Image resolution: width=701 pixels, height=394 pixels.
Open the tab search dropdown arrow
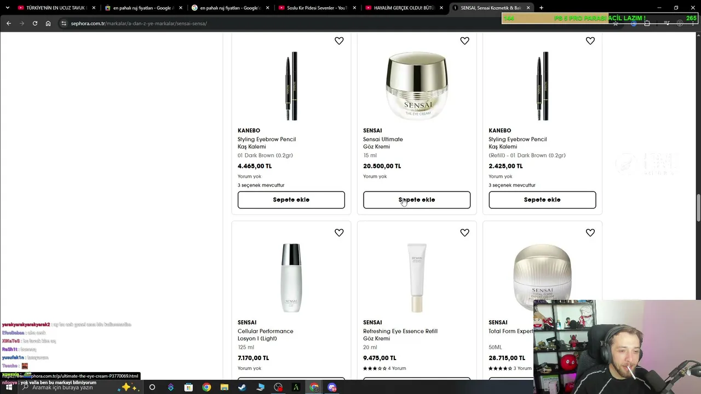[7, 8]
